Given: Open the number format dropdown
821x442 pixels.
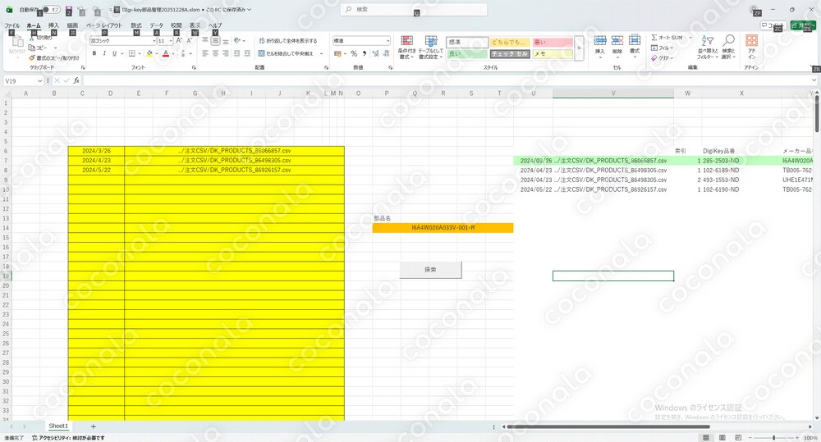Looking at the screenshot, I should coord(388,41).
